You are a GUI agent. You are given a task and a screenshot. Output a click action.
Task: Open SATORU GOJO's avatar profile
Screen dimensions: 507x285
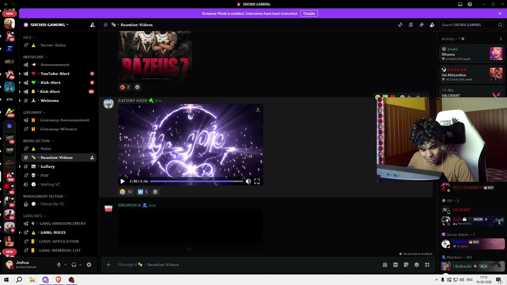[108, 104]
